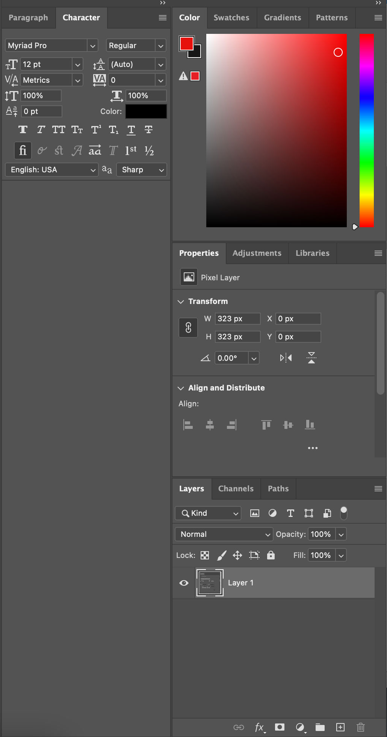
Task: Switch to the Patterns tab
Action: (x=332, y=18)
